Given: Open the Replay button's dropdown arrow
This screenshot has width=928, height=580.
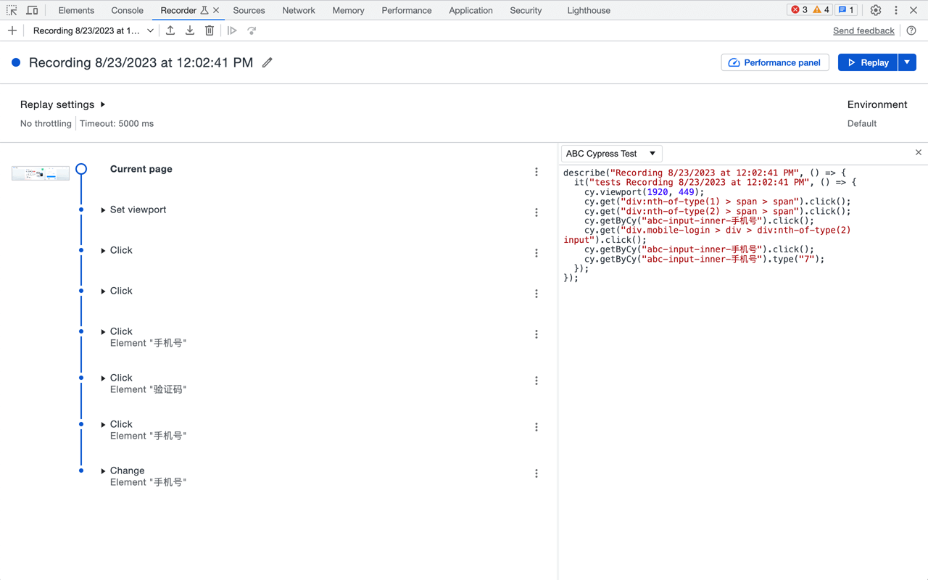Looking at the screenshot, I should [x=907, y=62].
